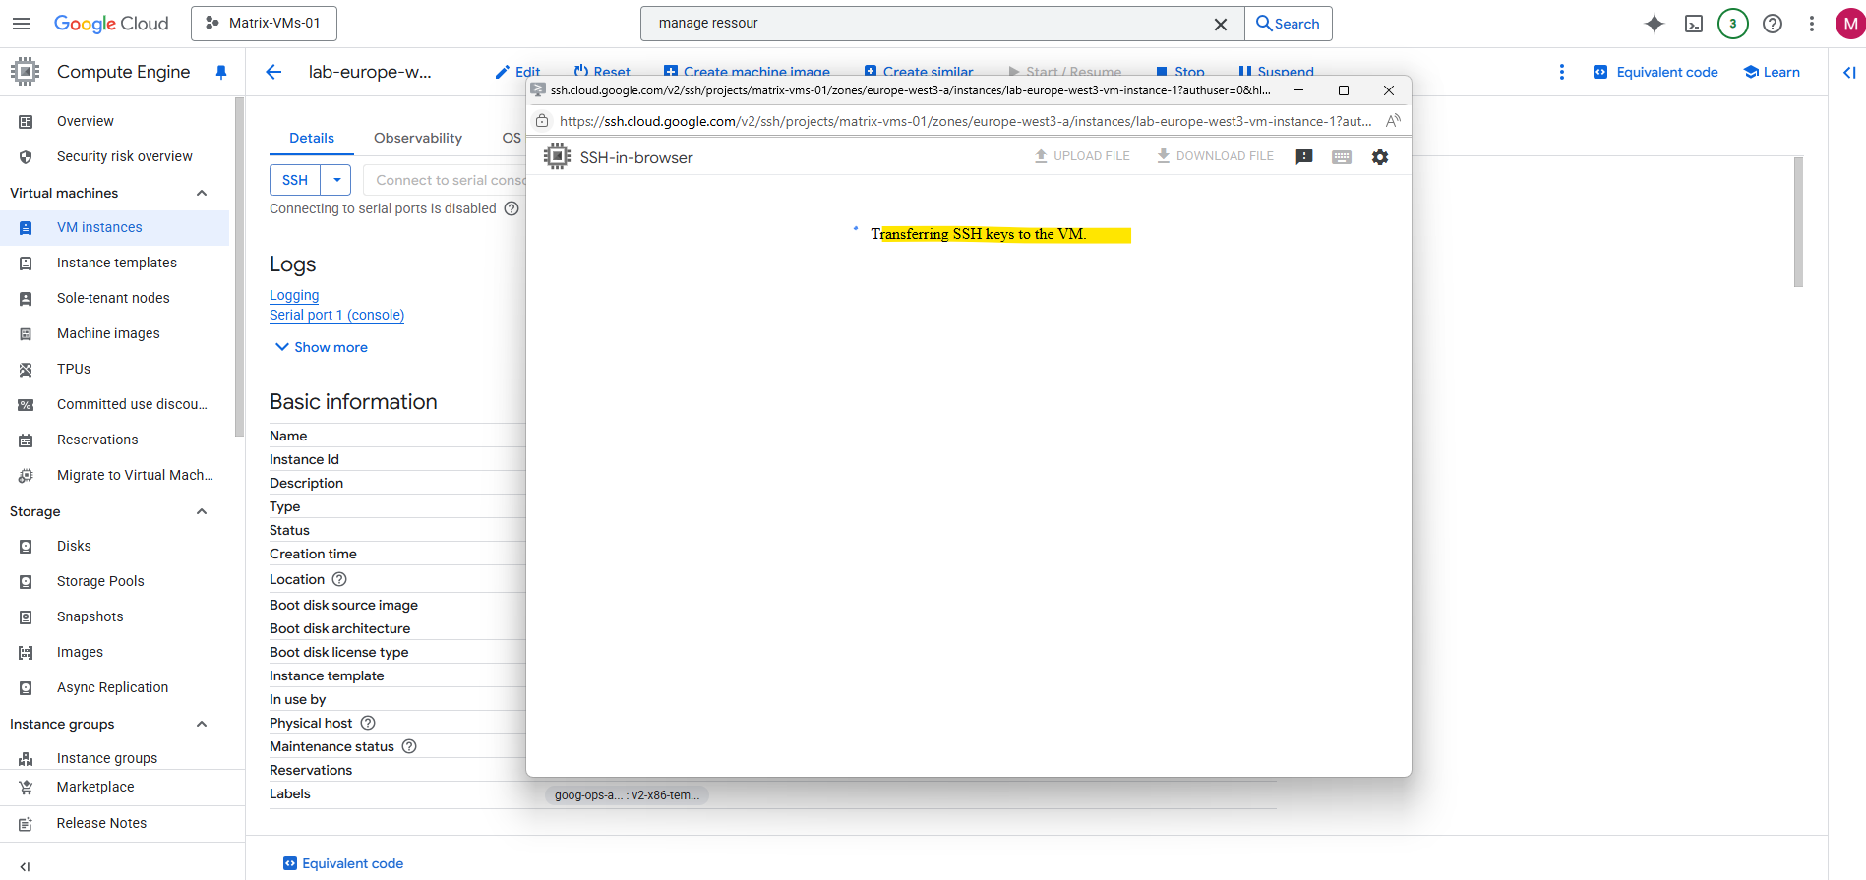Open Machine images

pos(108,333)
